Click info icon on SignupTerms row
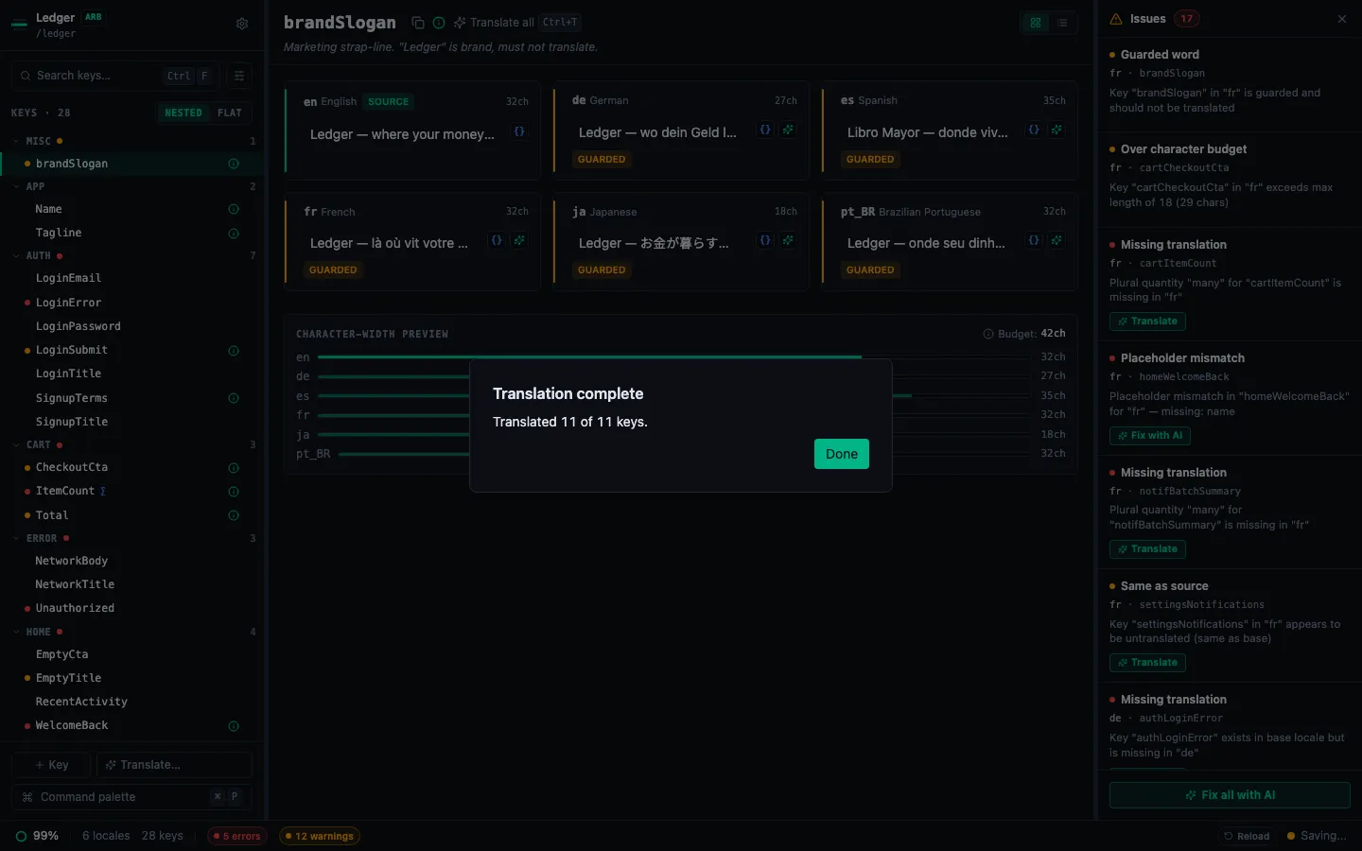Viewport: 1362px width, 851px height. click(234, 398)
